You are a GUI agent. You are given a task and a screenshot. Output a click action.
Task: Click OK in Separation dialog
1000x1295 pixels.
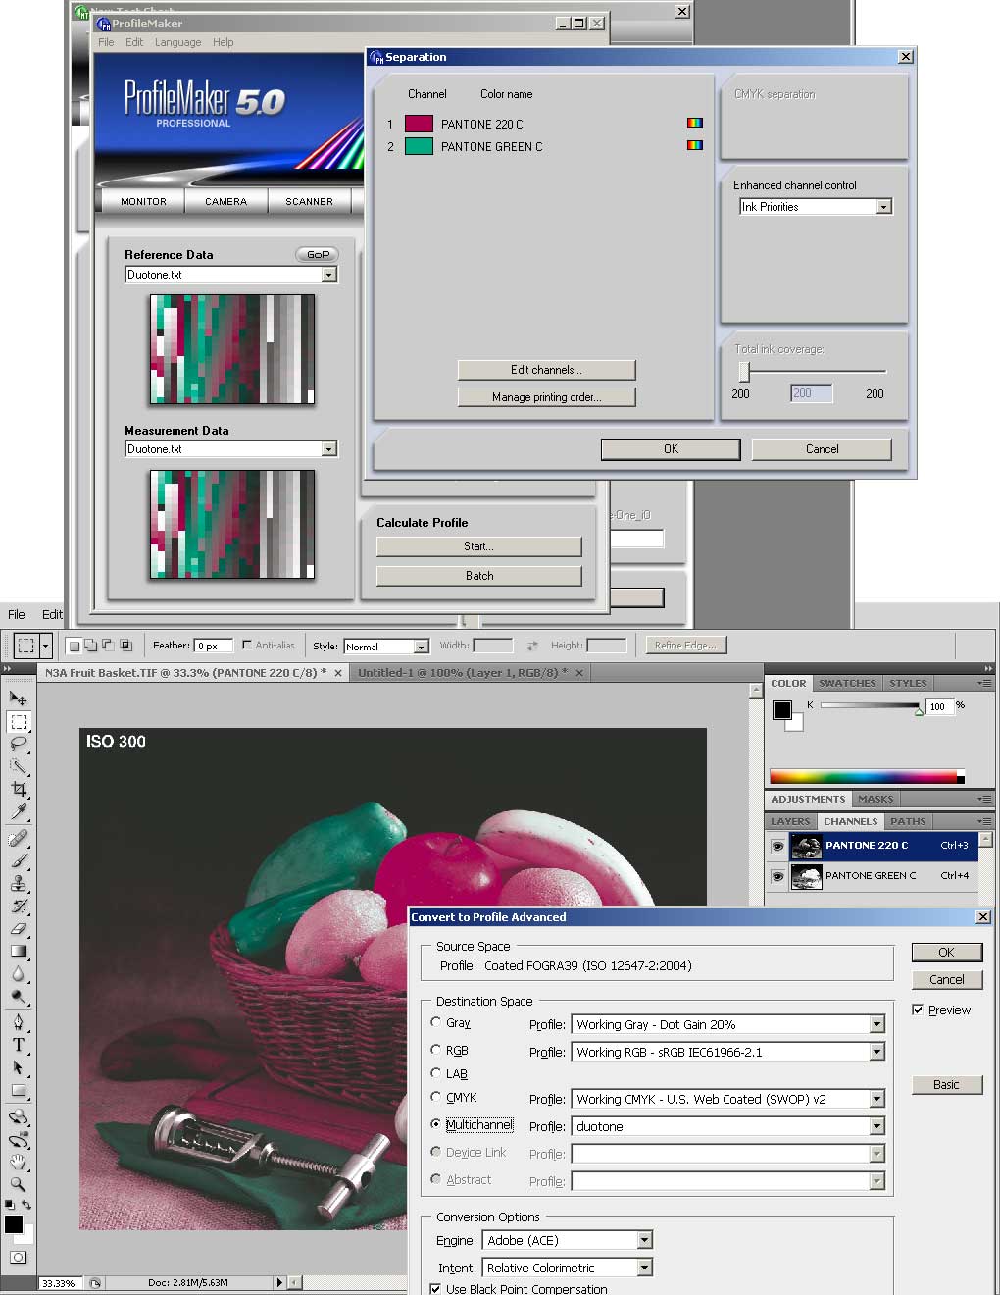[x=671, y=448]
